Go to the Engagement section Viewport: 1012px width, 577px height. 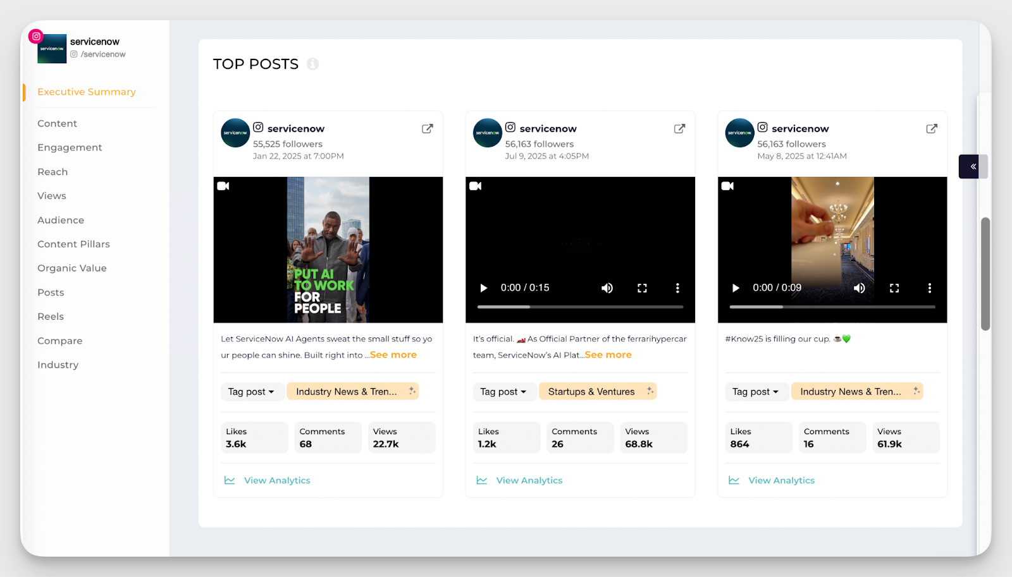click(x=70, y=147)
